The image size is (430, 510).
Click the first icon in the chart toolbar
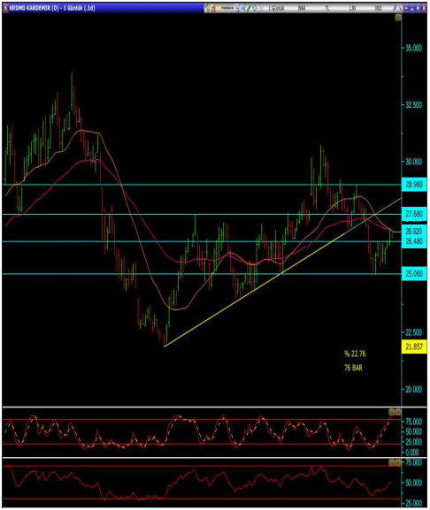pyautogui.click(x=207, y=8)
